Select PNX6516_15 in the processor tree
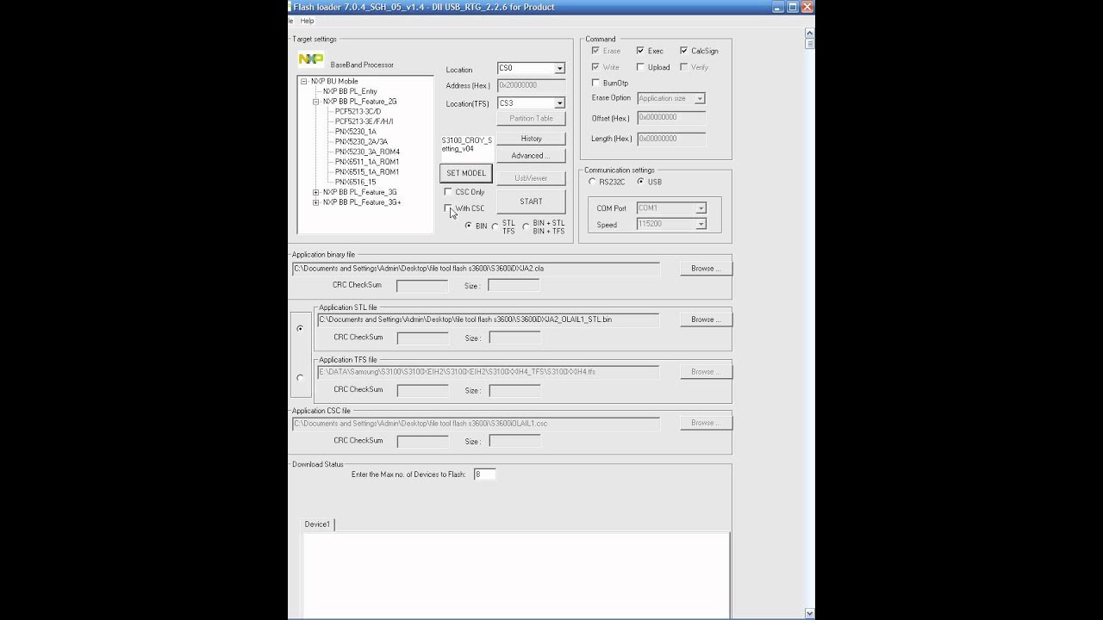This screenshot has width=1103, height=620. coord(355,182)
